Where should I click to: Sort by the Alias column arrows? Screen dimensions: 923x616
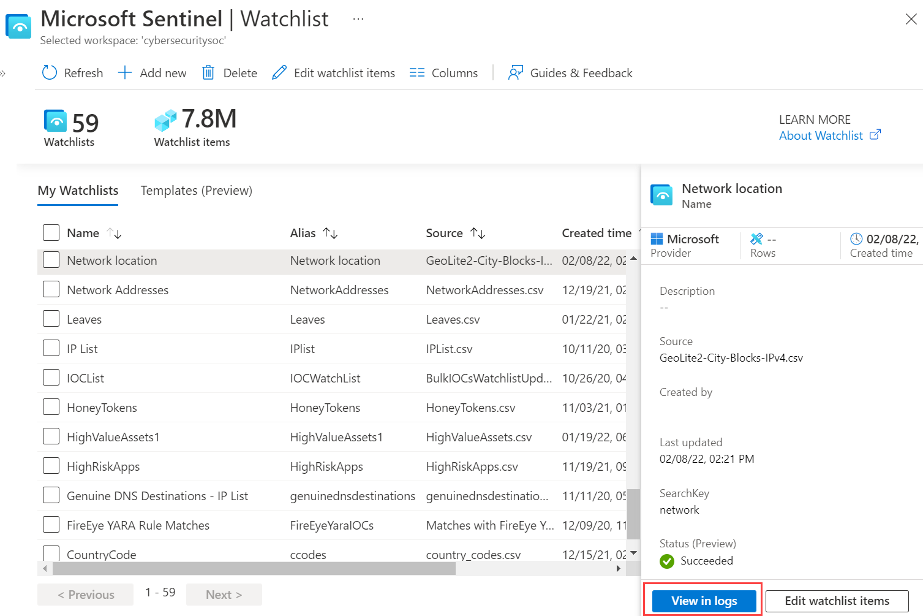330,234
